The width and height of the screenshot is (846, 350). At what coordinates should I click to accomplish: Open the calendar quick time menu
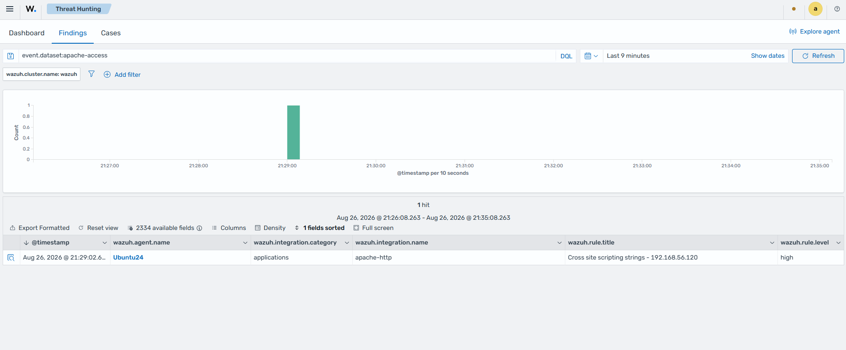coord(591,56)
